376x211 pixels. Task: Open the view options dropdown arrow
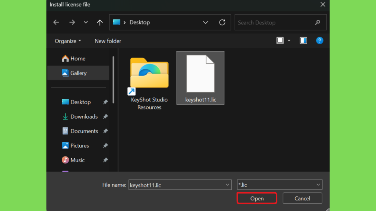tap(289, 41)
